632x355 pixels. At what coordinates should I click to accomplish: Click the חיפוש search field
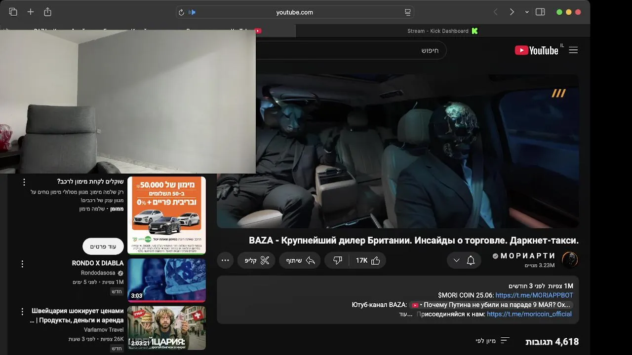pos(351,50)
